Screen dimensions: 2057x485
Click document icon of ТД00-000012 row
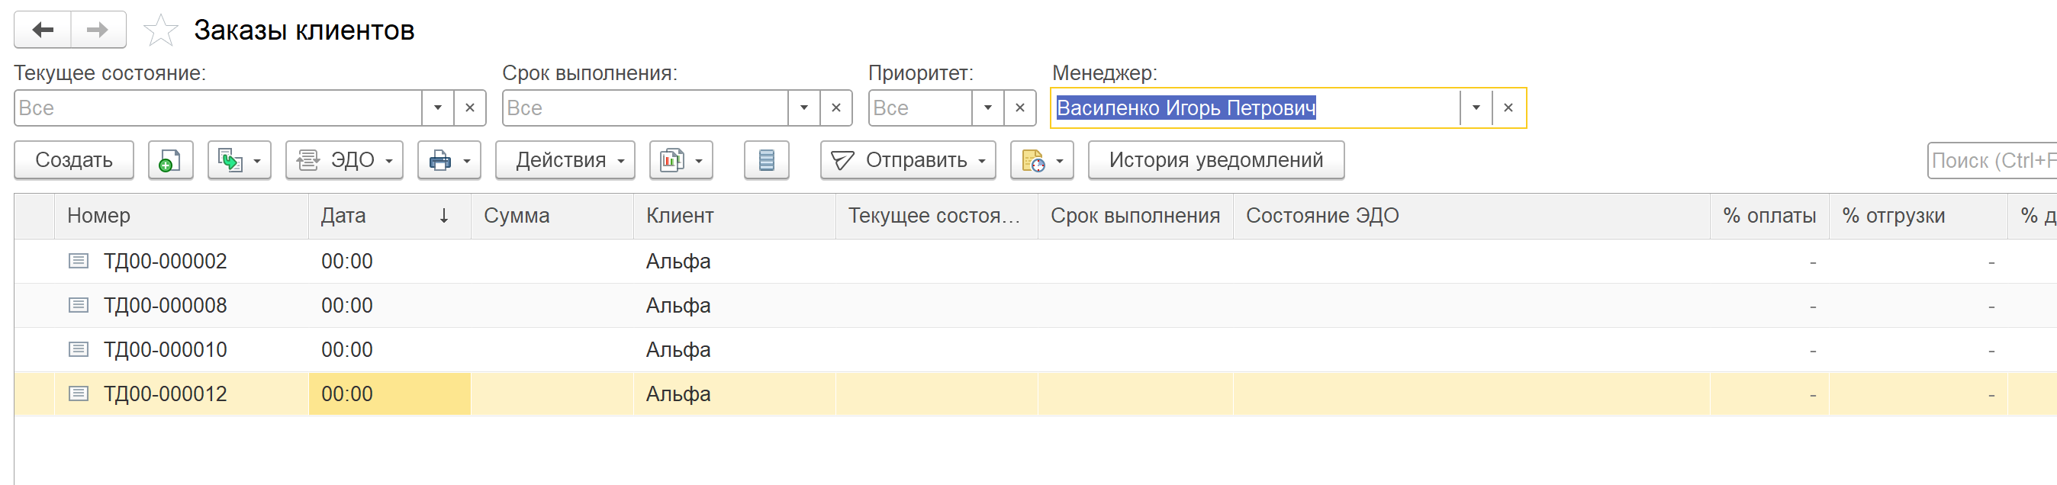(79, 393)
